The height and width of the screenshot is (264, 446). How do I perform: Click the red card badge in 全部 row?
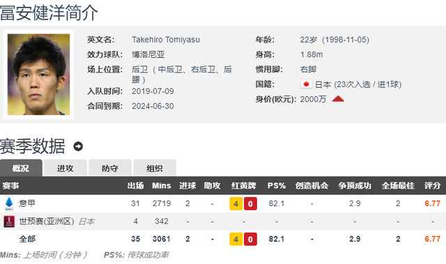(x=250, y=240)
